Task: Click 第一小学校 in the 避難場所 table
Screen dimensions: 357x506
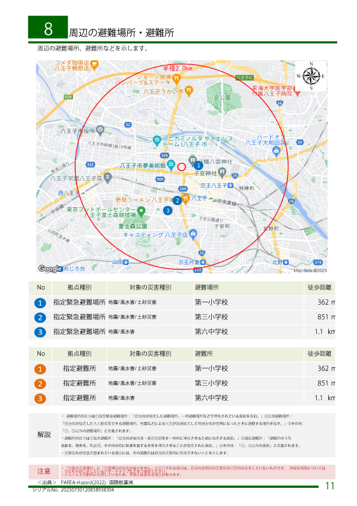Action: coord(211,302)
